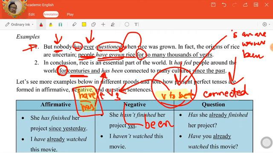Click the Academic English title

coord(40,5)
